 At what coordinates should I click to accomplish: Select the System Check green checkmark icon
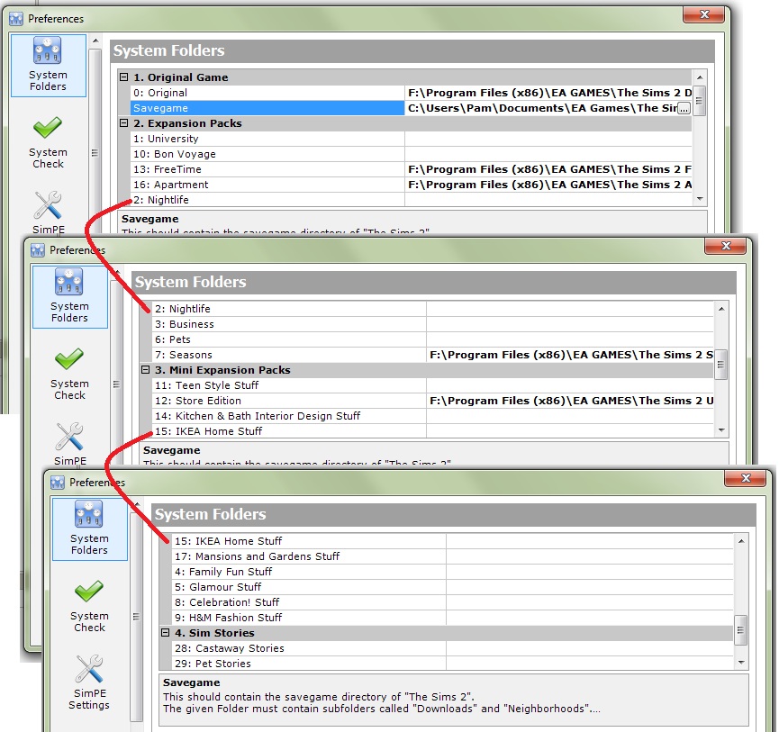pos(48,129)
